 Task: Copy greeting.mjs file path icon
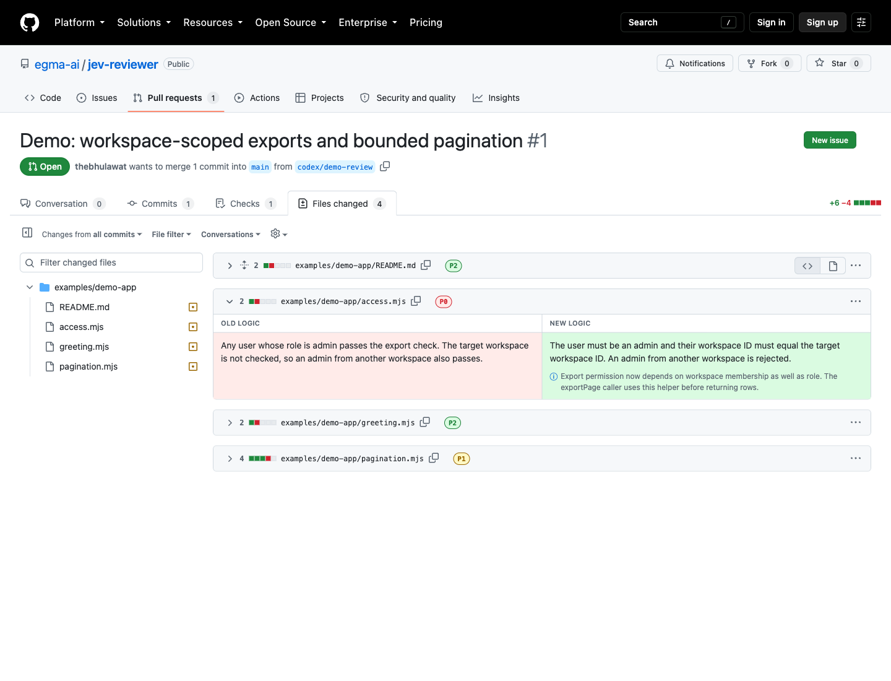point(424,422)
